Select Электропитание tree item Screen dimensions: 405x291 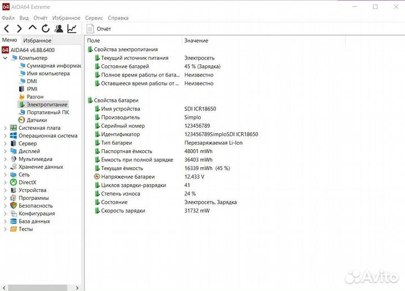(43, 104)
